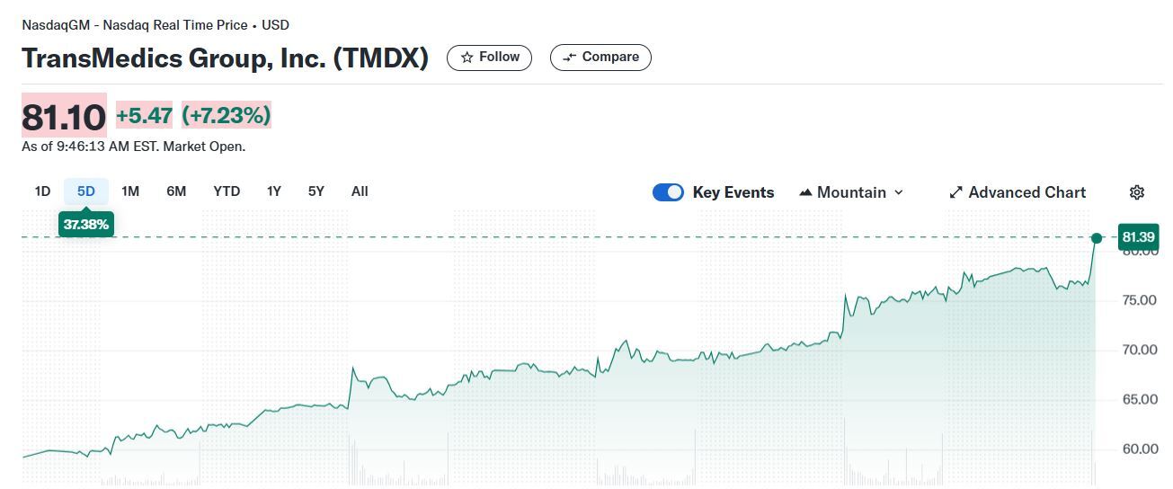Follow TransMedics Group stock
The image size is (1173, 489).
490,58
